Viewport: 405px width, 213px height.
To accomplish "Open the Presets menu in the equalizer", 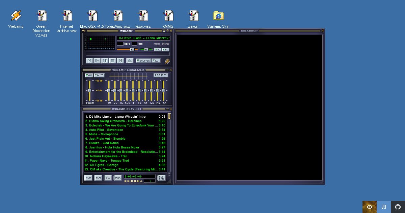I will 161,75.
